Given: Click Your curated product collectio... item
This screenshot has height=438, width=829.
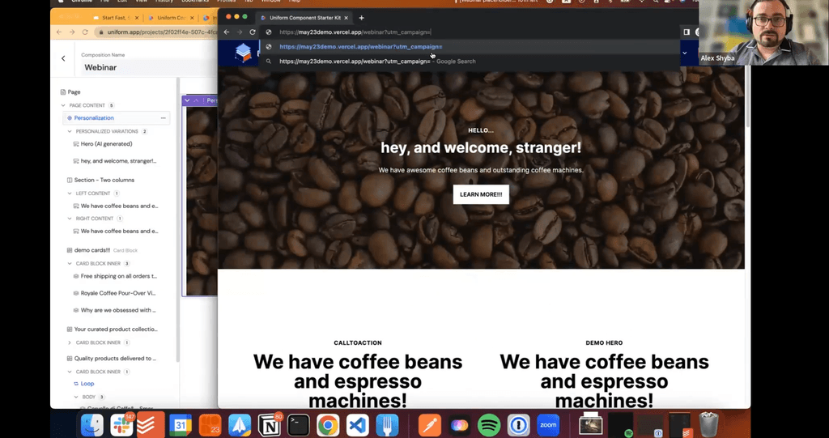Looking at the screenshot, I should (116, 329).
